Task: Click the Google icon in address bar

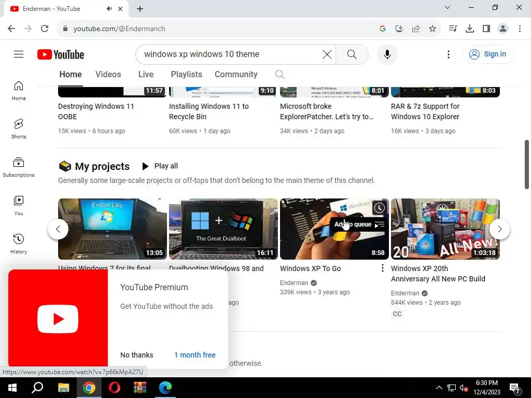Action: pyautogui.click(x=383, y=29)
